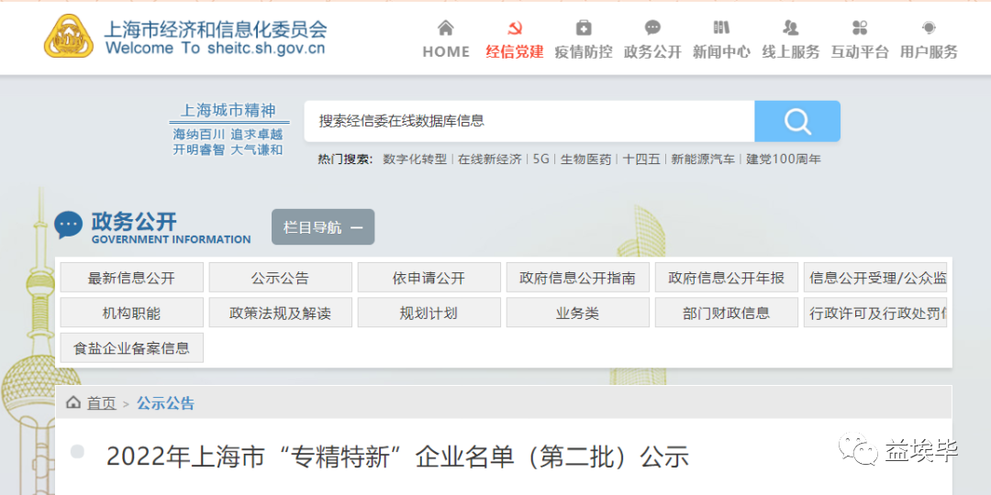The image size is (991, 495).
Task: Click the 公示公告 breadcrumb link
Action: coord(165,403)
